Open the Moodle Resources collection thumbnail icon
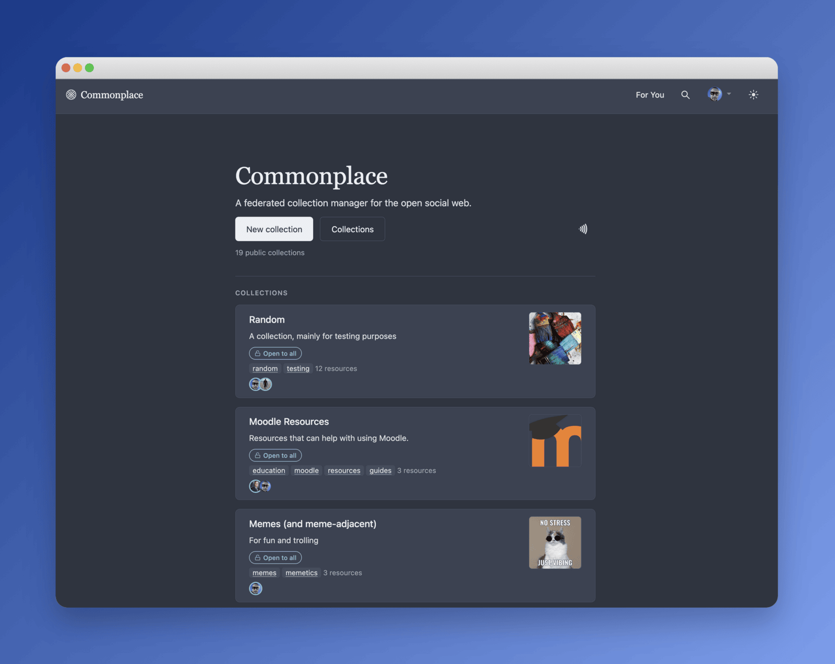Viewport: 835px width, 664px height. click(555, 440)
